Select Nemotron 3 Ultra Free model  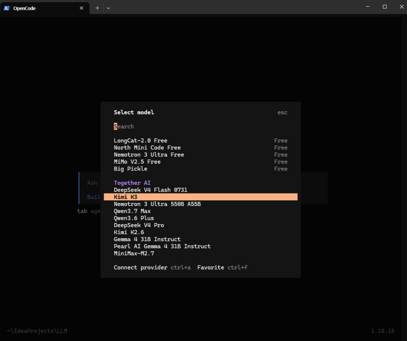coord(200,155)
